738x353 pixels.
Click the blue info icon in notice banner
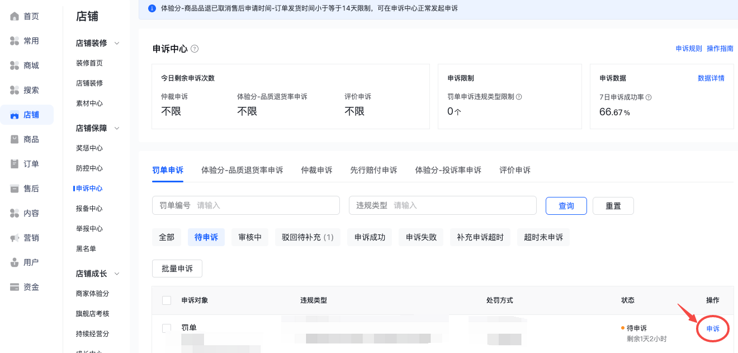click(152, 8)
